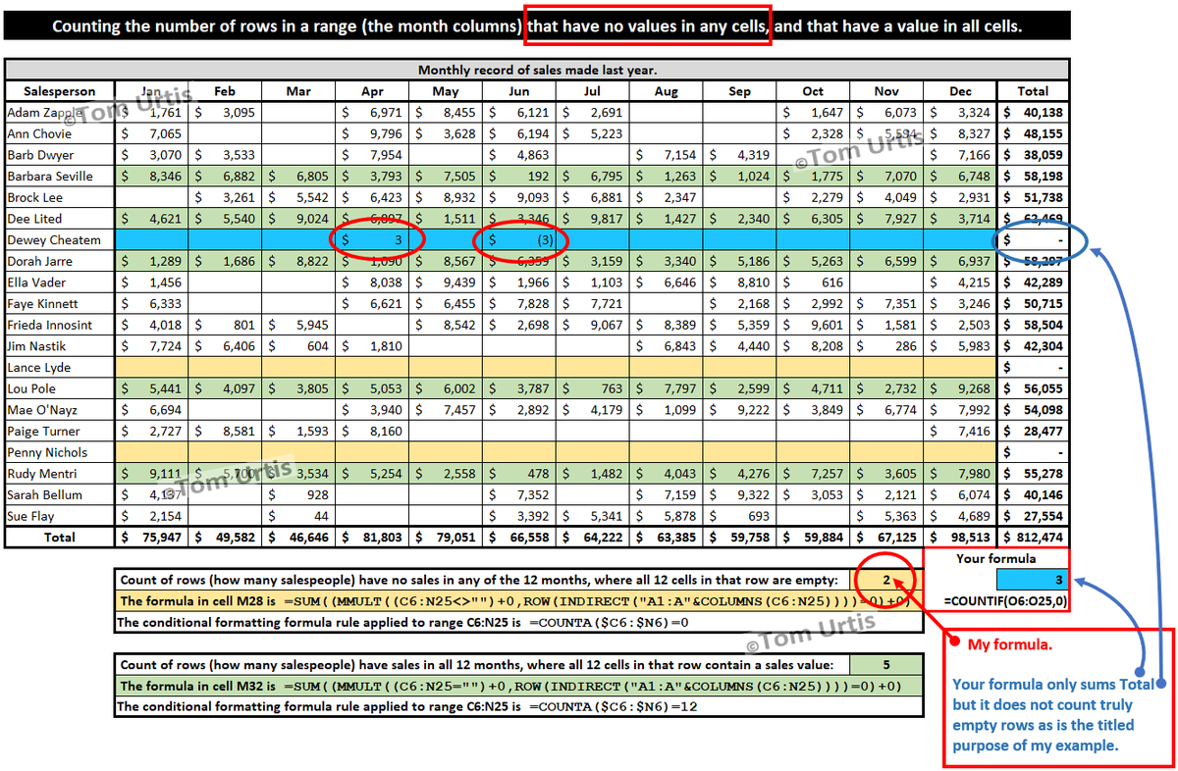Click Barb Dwyer's Jun value 4,863

tap(520, 155)
